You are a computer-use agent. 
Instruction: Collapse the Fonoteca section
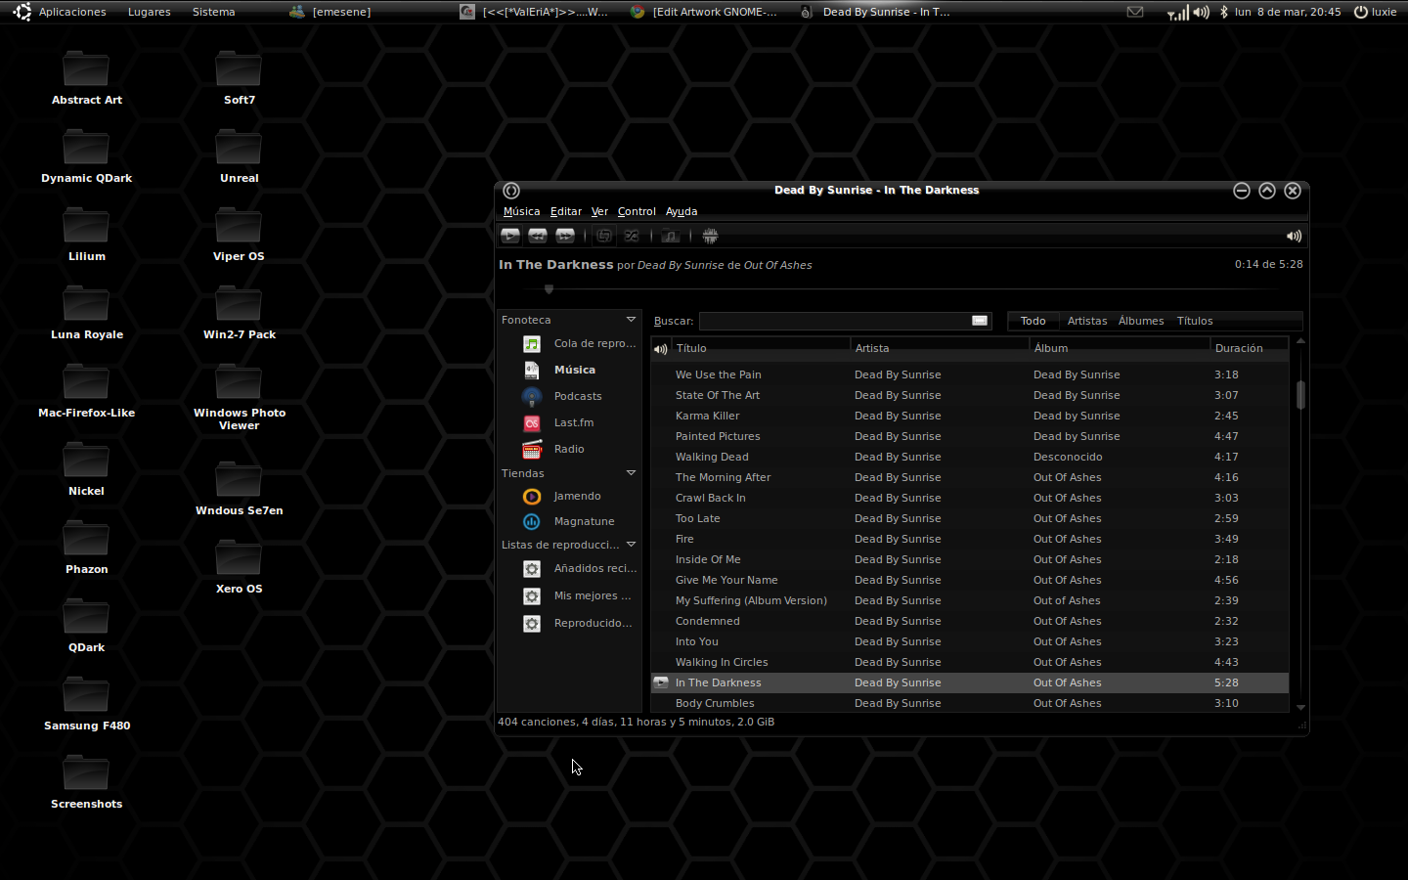pyautogui.click(x=631, y=320)
